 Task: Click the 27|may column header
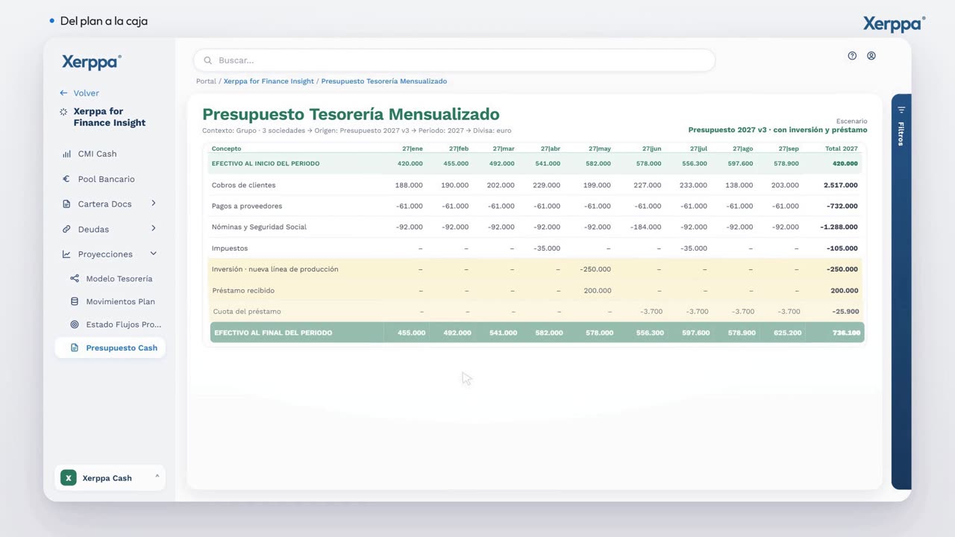[600, 148]
